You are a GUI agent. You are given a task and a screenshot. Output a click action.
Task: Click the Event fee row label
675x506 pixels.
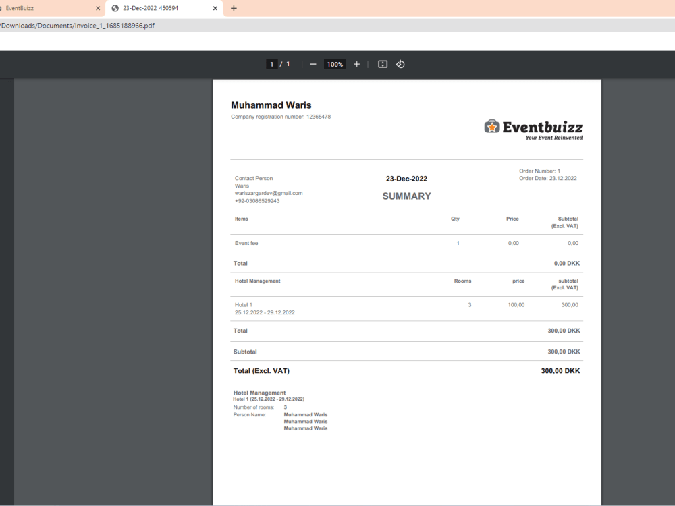coord(246,243)
